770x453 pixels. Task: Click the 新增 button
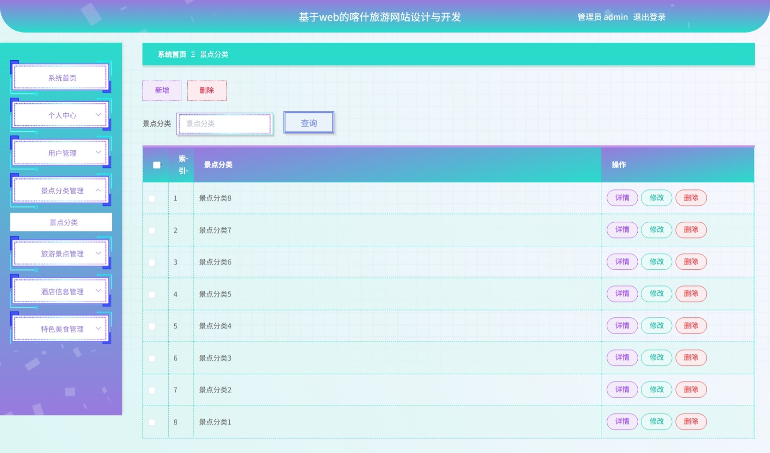162,90
